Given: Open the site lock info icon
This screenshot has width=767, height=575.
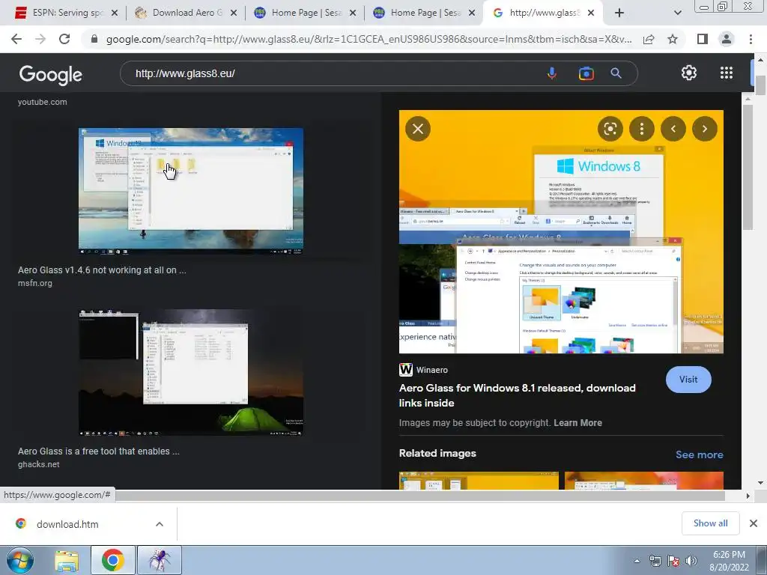Looking at the screenshot, I should [94, 39].
